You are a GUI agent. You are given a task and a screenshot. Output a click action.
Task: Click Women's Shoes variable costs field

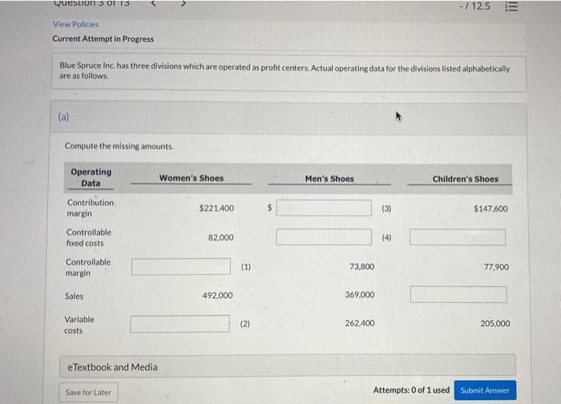pyautogui.click(x=180, y=324)
